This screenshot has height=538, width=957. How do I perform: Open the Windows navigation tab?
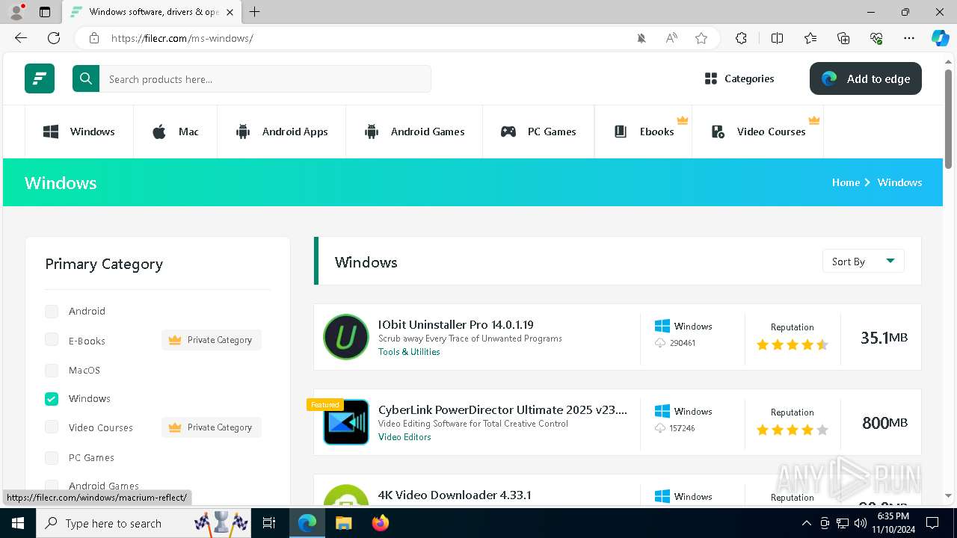click(x=79, y=132)
